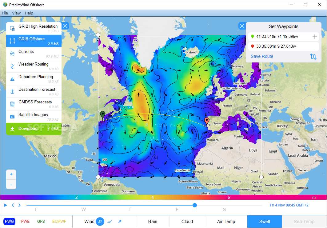This screenshot has width=327, height=228.
Task: Select the Swell layer tab
Action: pos(265,222)
